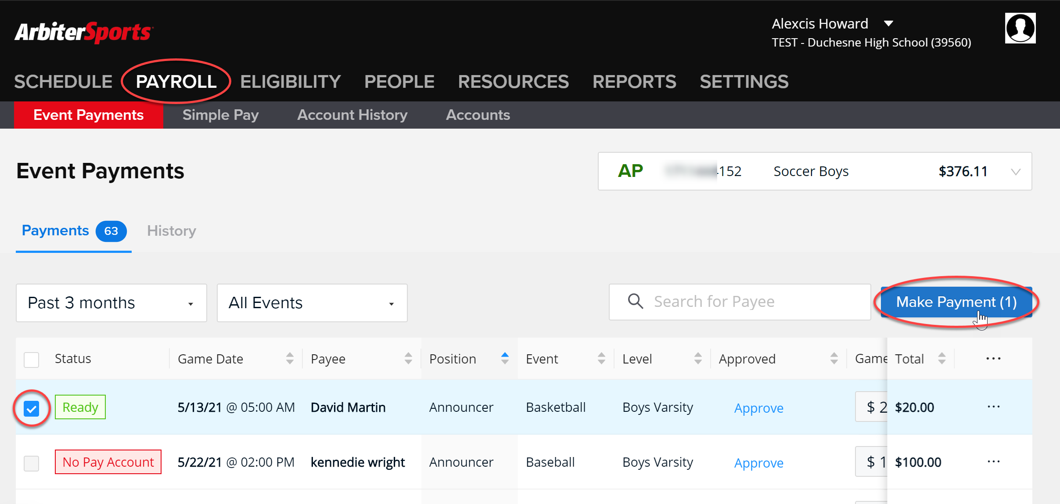Toggle the select-all header checkbox
Image resolution: width=1060 pixels, height=504 pixels.
[x=31, y=360]
